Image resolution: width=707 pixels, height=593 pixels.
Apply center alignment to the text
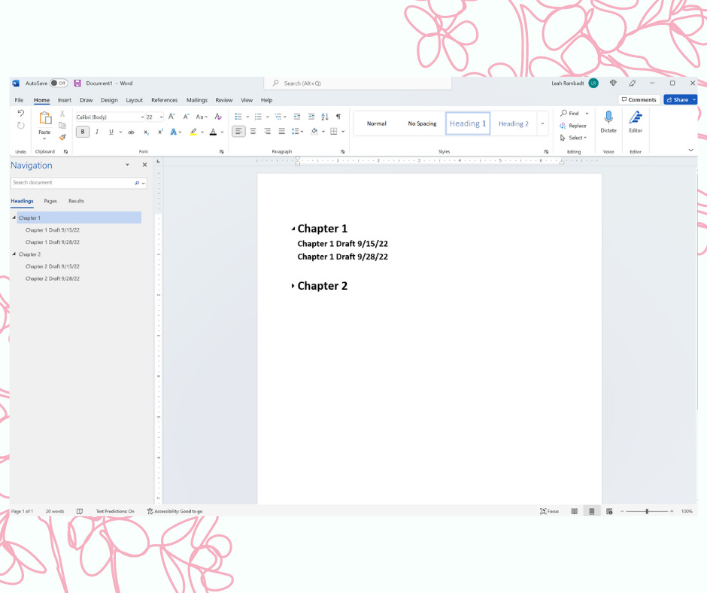coord(253,132)
